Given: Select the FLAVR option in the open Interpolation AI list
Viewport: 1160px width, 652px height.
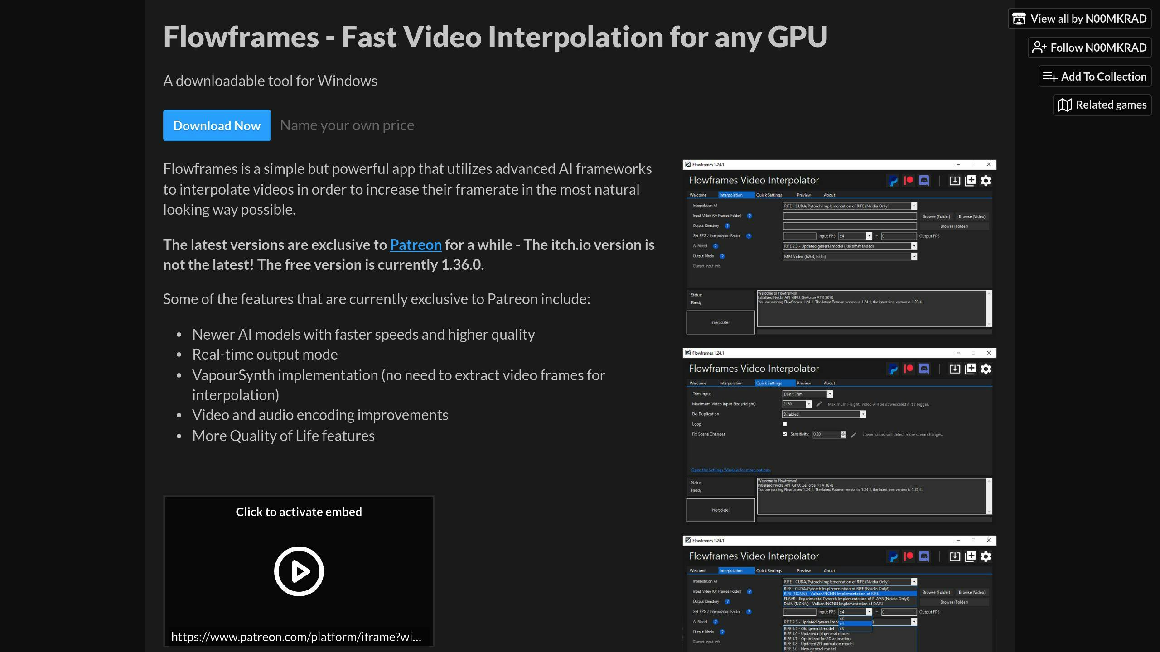Looking at the screenshot, I should (x=850, y=599).
